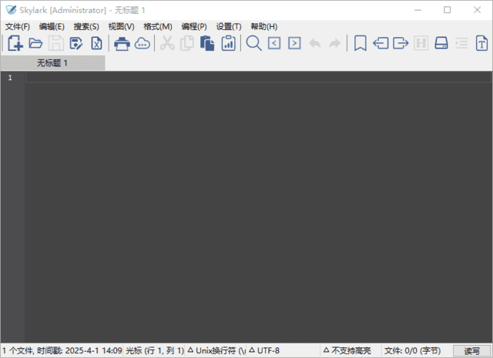Viewport: 493px width, 358px height.
Task: Open the 文件(F) menu
Action: [x=17, y=26]
